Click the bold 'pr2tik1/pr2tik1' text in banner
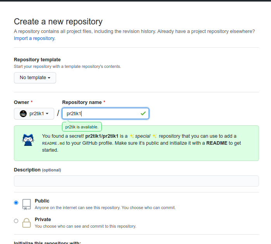 click(x=102, y=136)
